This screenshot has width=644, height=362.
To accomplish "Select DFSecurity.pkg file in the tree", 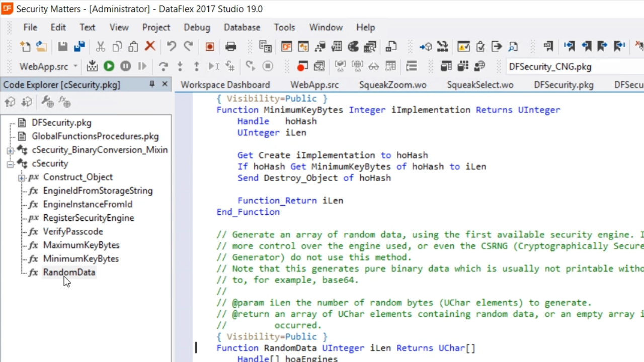I will point(61,123).
